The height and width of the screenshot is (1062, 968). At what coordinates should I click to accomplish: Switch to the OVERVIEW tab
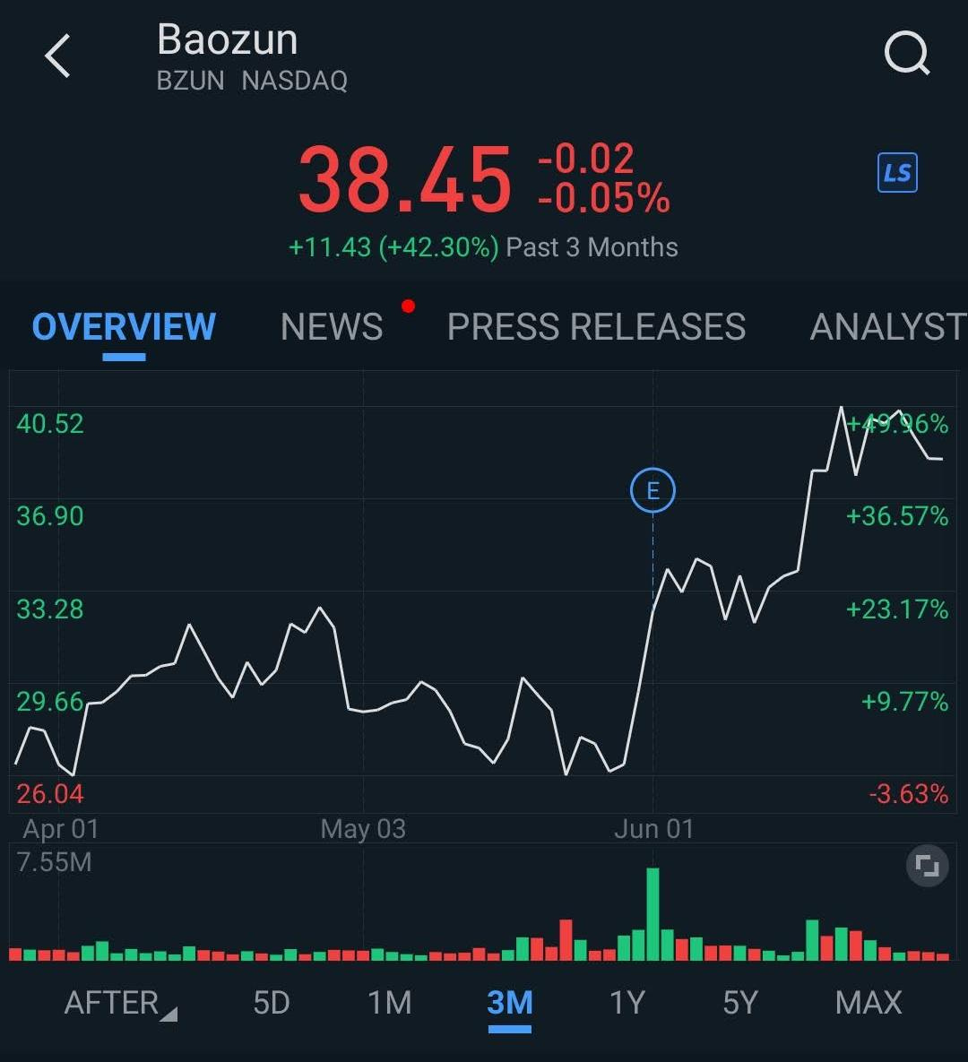124,327
